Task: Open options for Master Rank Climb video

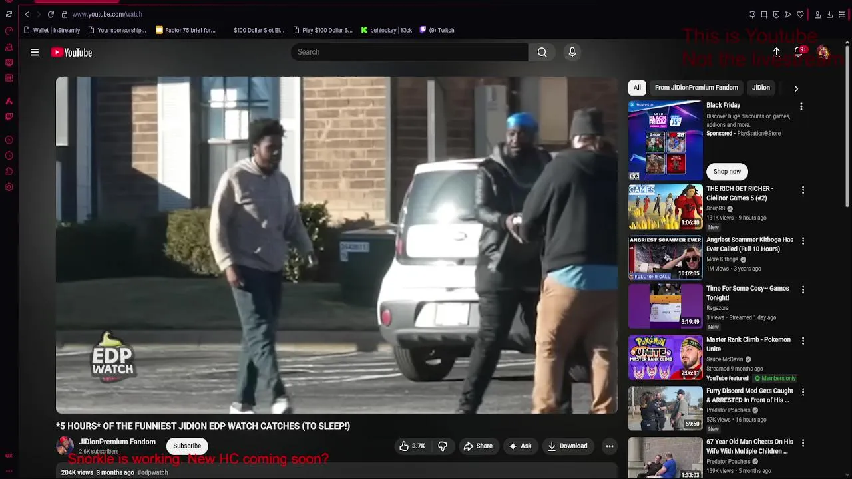Action: click(x=803, y=341)
